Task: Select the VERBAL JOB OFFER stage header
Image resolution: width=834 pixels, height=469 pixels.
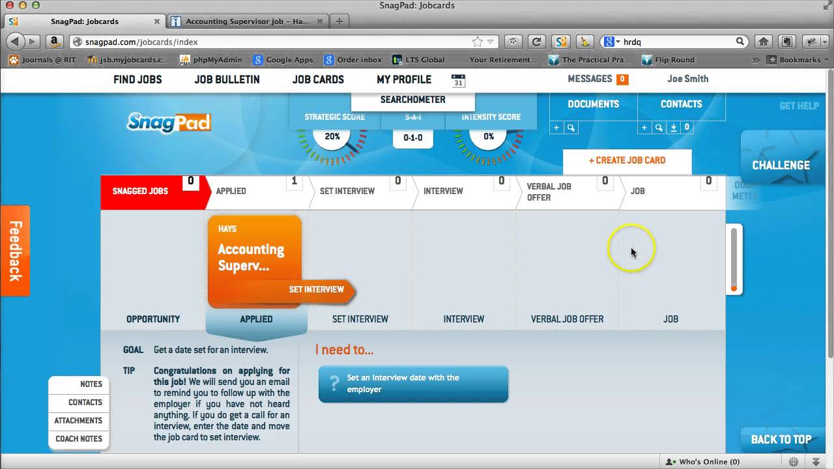Action: (567, 192)
